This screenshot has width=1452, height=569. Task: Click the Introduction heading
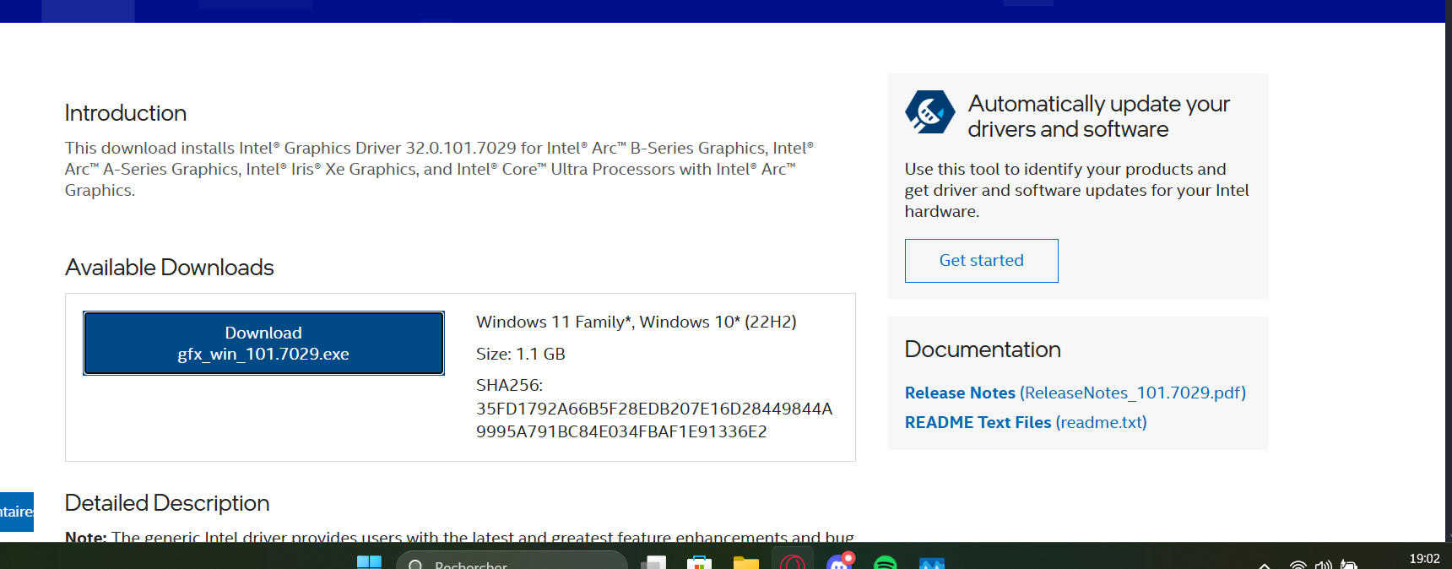126,113
